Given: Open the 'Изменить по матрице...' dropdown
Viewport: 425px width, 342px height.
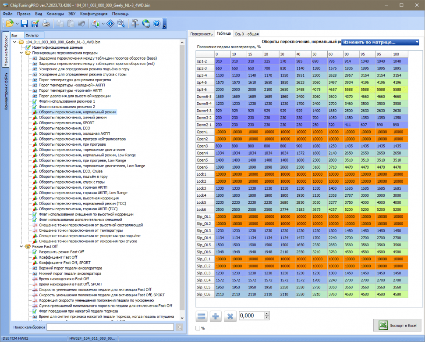Looking at the screenshot, I should pyautogui.click(x=380, y=42).
